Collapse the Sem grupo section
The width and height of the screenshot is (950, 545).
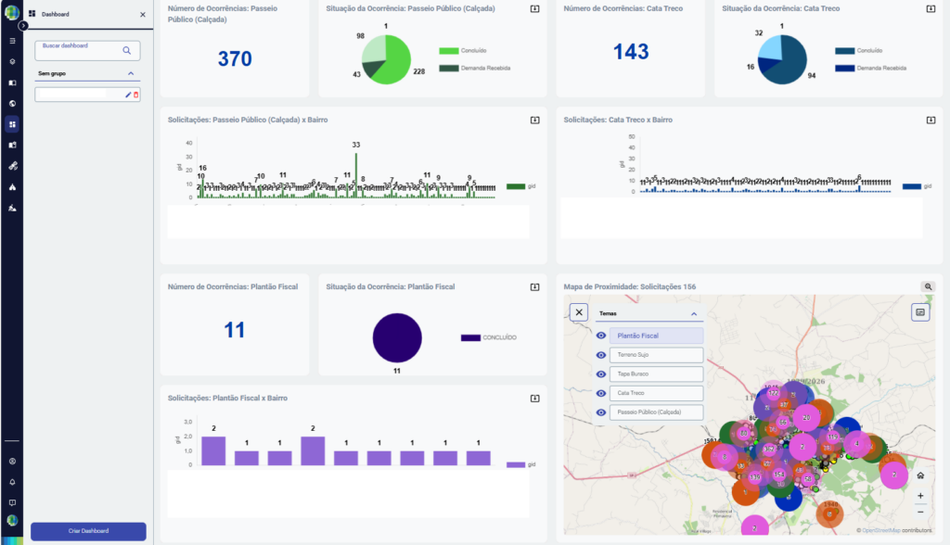click(131, 73)
